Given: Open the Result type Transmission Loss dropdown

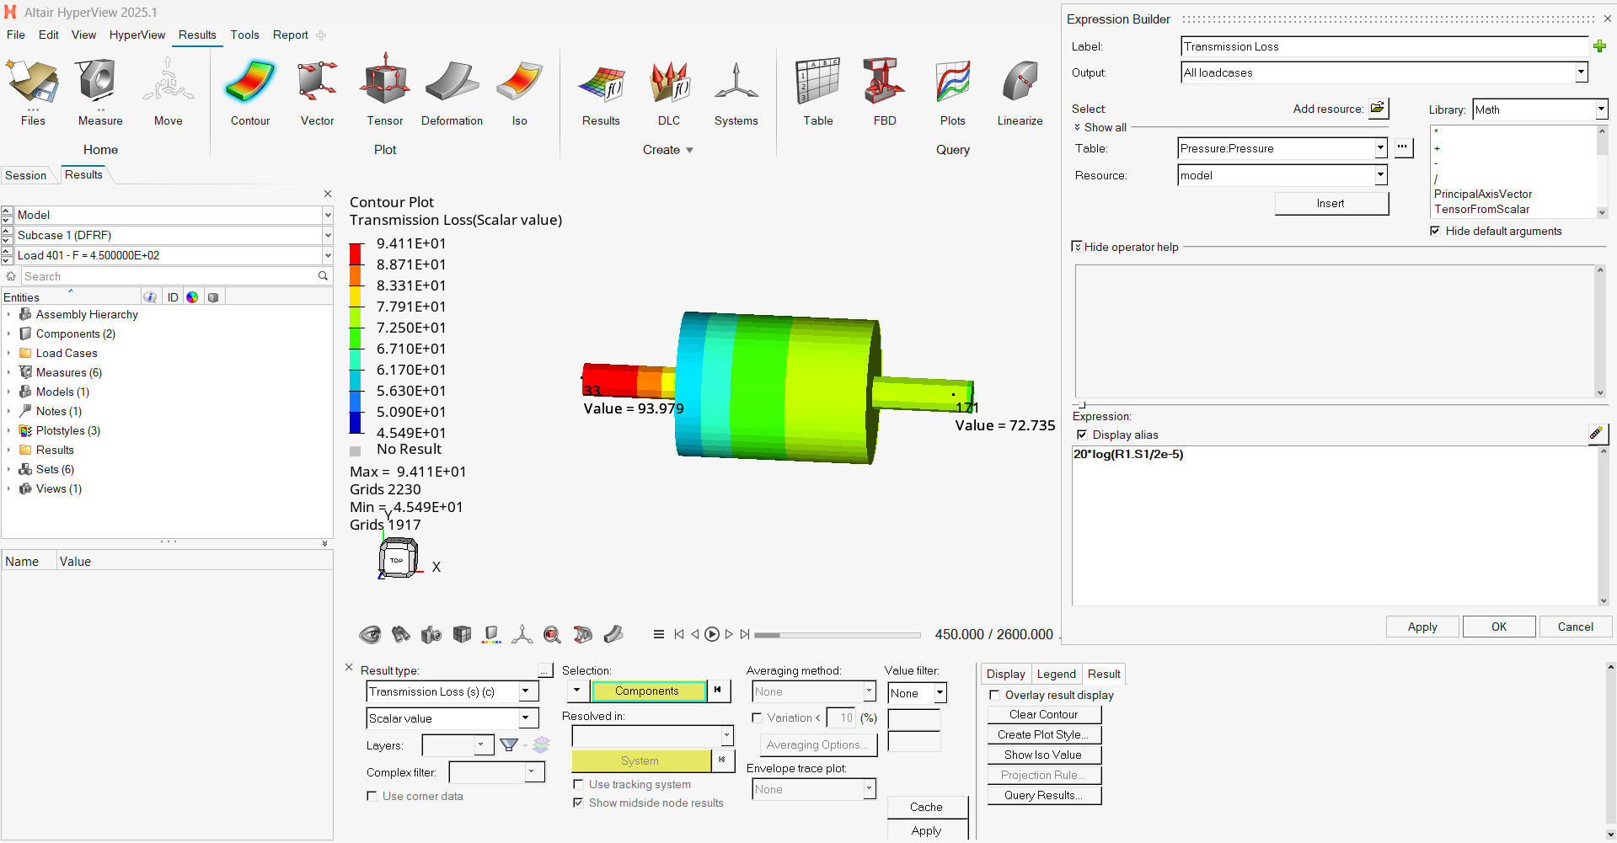Looking at the screenshot, I should (x=526, y=691).
